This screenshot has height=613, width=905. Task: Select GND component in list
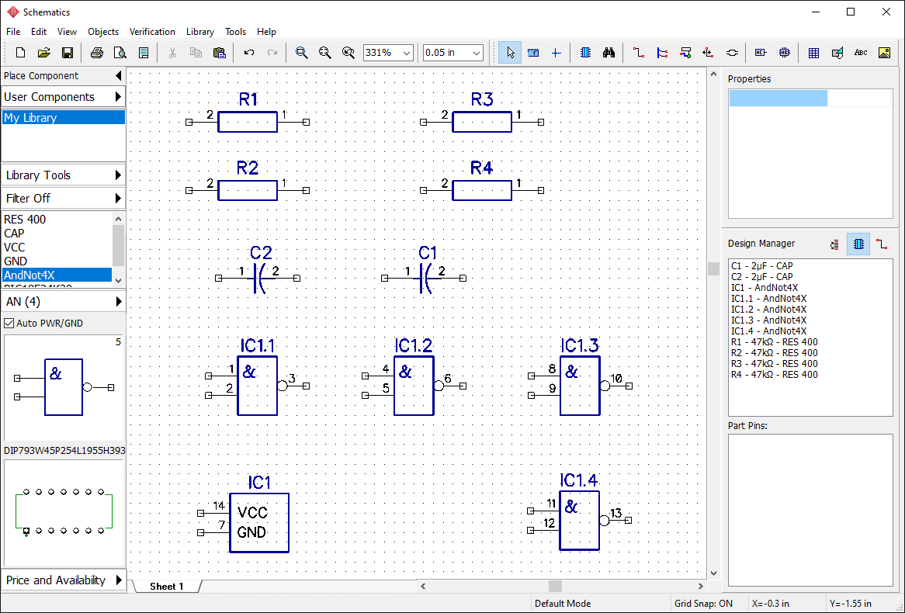point(57,261)
